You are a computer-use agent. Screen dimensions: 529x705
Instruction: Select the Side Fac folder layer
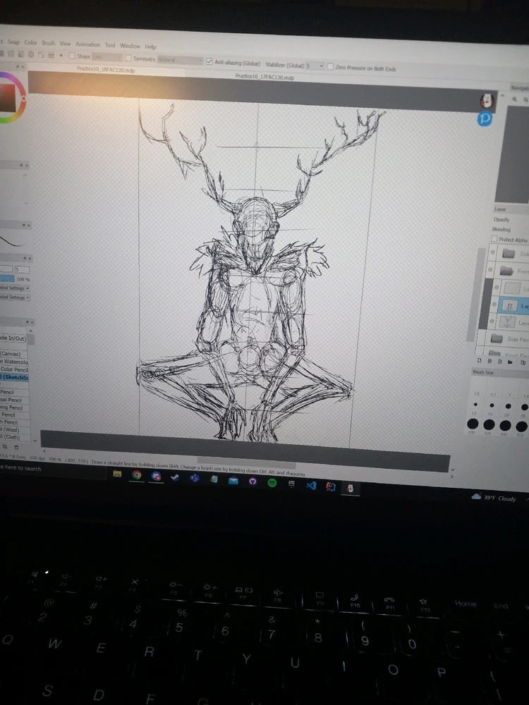point(506,338)
